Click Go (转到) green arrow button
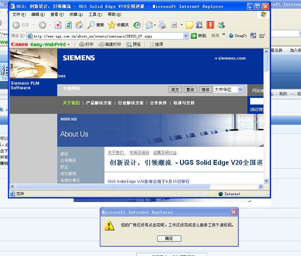 198,36
